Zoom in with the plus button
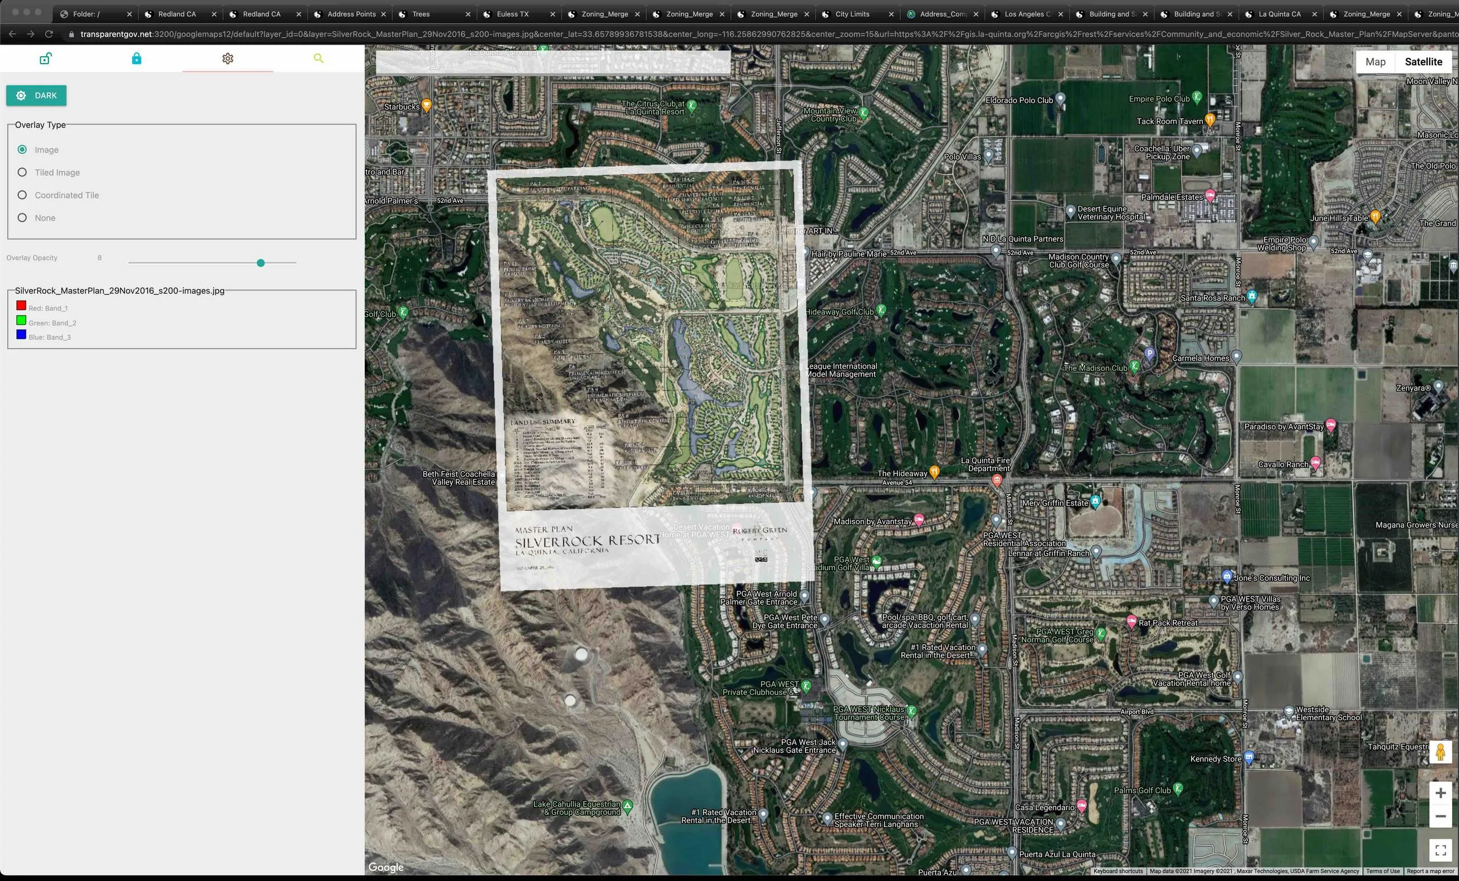1459x881 pixels. click(1440, 794)
